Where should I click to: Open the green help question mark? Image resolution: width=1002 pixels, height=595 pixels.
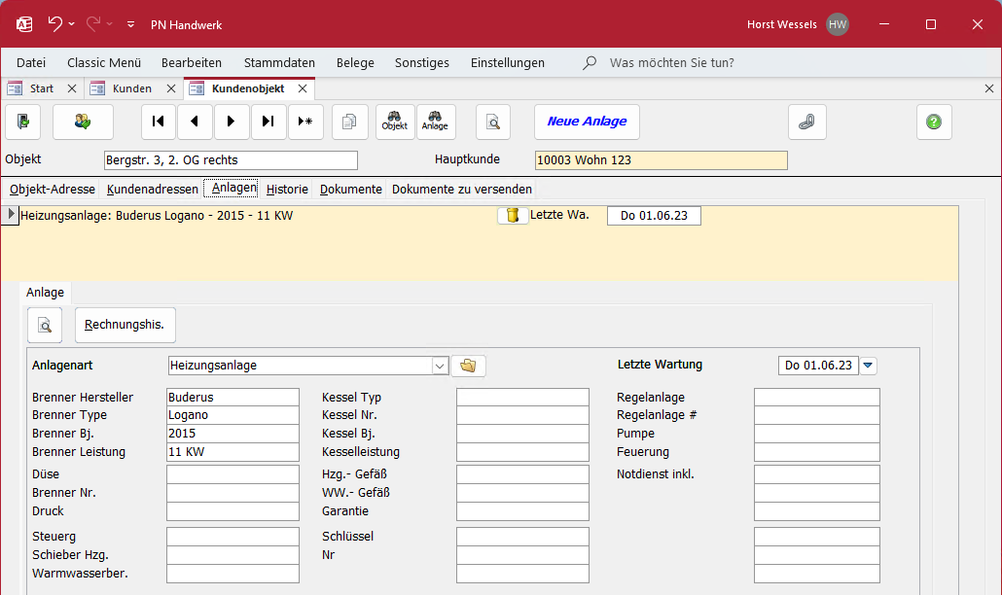click(934, 122)
